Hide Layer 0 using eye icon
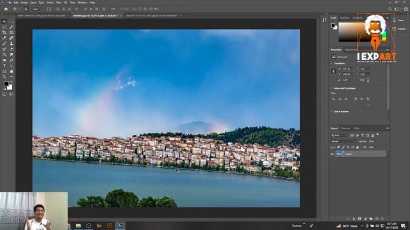Image resolution: width=410 pixels, height=230 pixels. pos(332,154)
